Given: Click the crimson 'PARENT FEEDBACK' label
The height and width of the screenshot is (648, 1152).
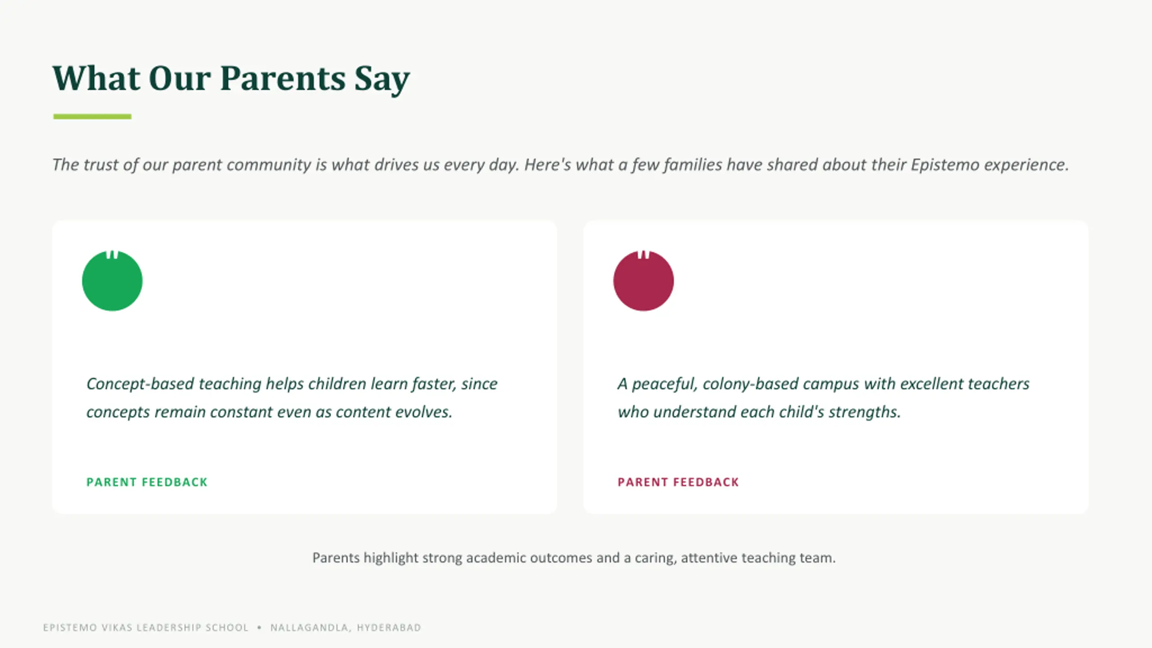Looking at the screenshot, I should 678,482.
